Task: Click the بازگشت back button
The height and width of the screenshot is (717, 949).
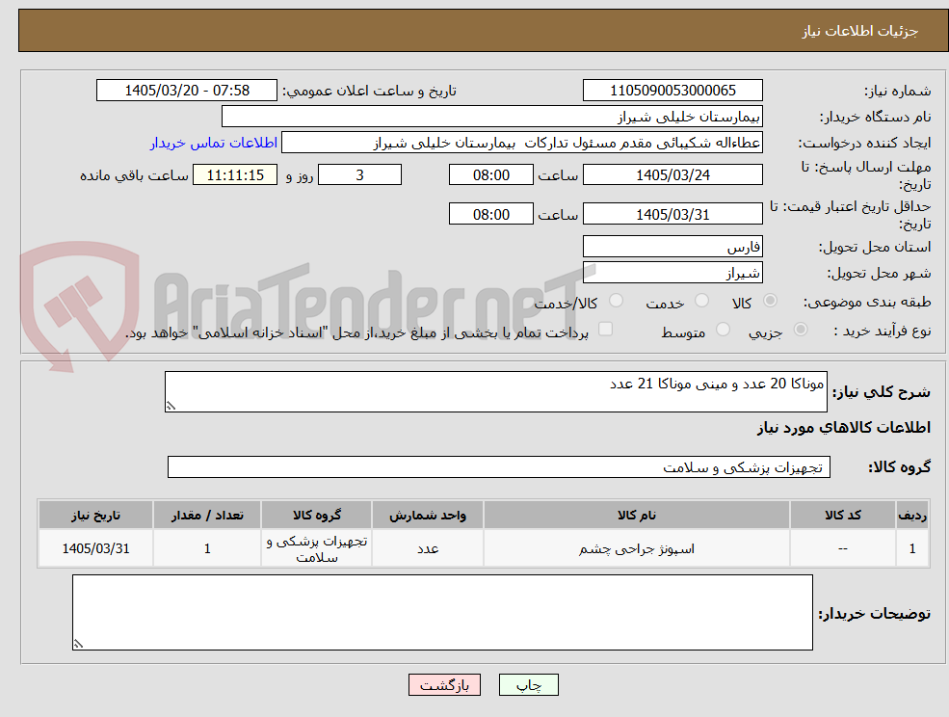Action: [x=444, y=685]
